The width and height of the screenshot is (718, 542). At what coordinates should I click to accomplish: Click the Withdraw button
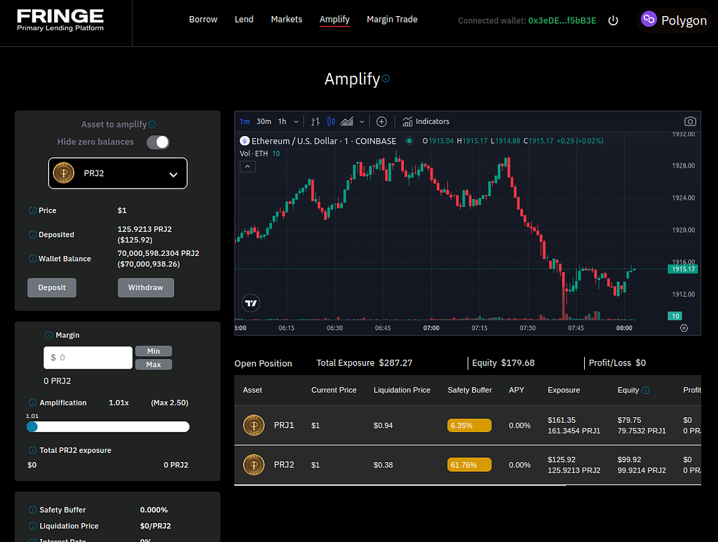146,287
